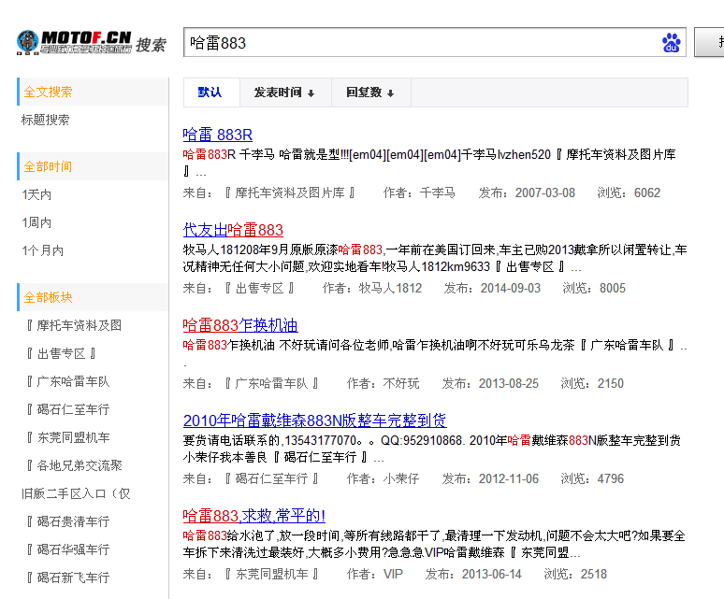Click view count 4796
724x599 pixels.
(x=611, y=478)
